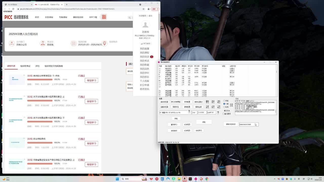Open the Chrome profile avatar icon
Image resolution: width=324 pixels, height=182 pixels.
point(149,9)
